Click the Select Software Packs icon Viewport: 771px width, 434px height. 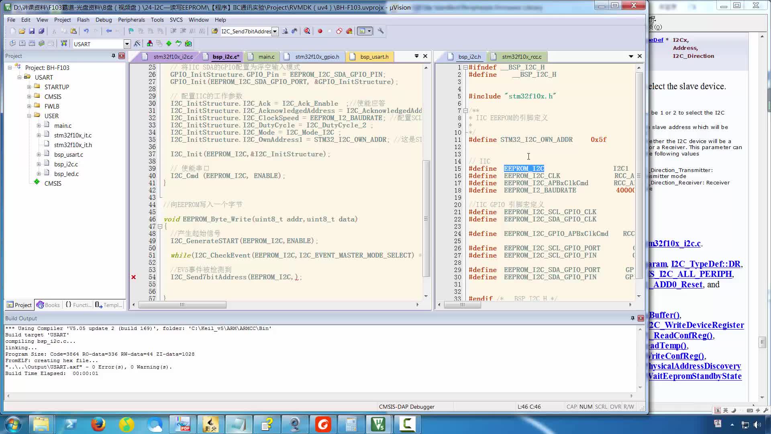[178, 43]
